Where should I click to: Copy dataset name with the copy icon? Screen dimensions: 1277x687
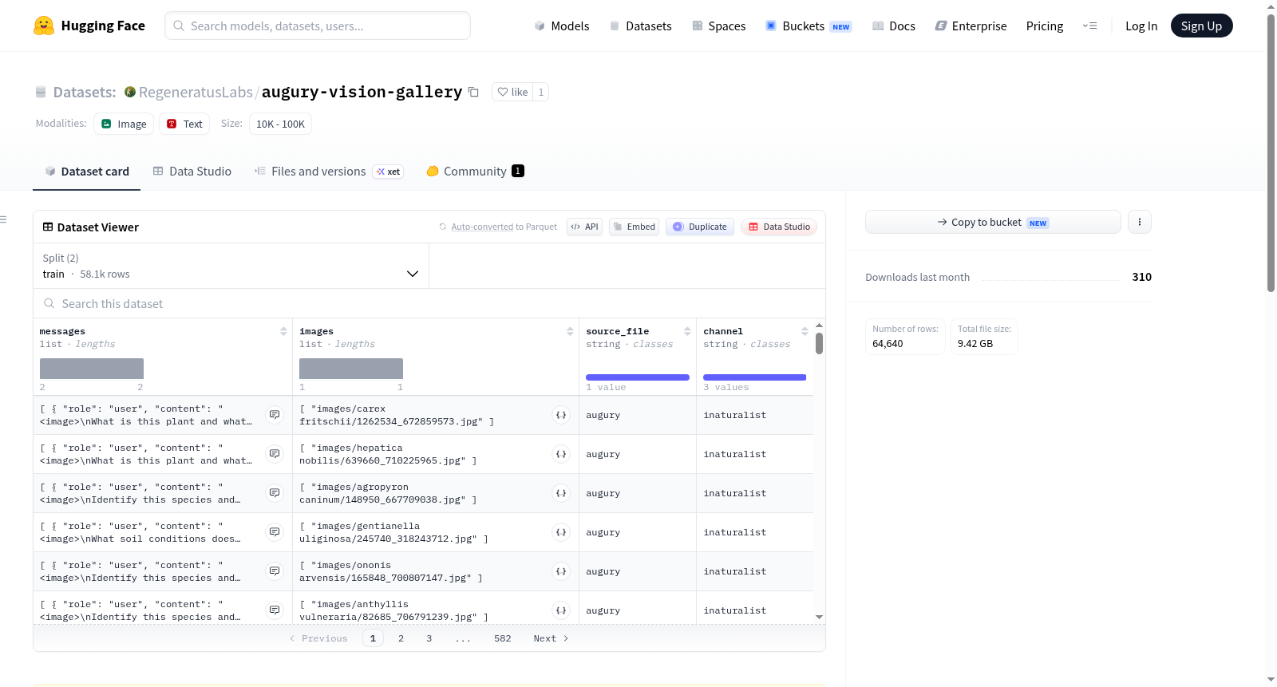(473, 92)
